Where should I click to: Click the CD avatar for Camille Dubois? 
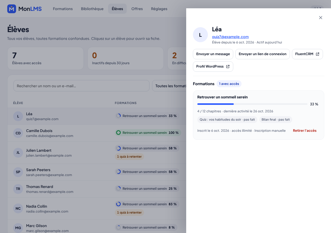(x=18, y=133)
